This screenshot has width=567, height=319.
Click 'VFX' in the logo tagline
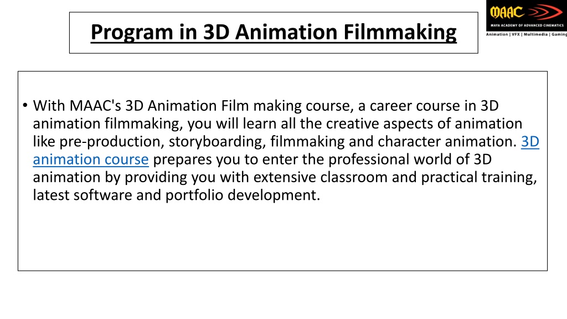[516, 34]
